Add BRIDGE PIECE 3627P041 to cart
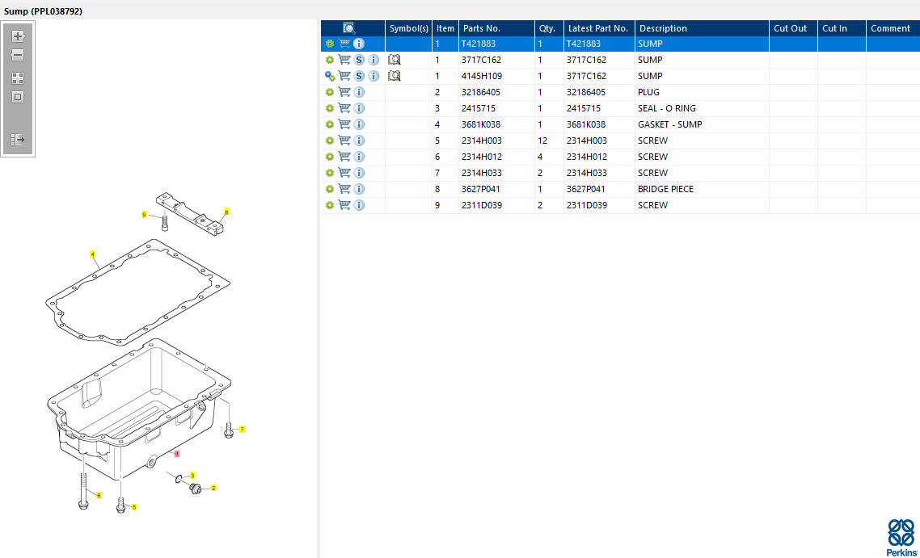Image resolution: width=920 pixels, height=558 pixels. (x=344, y=189)
